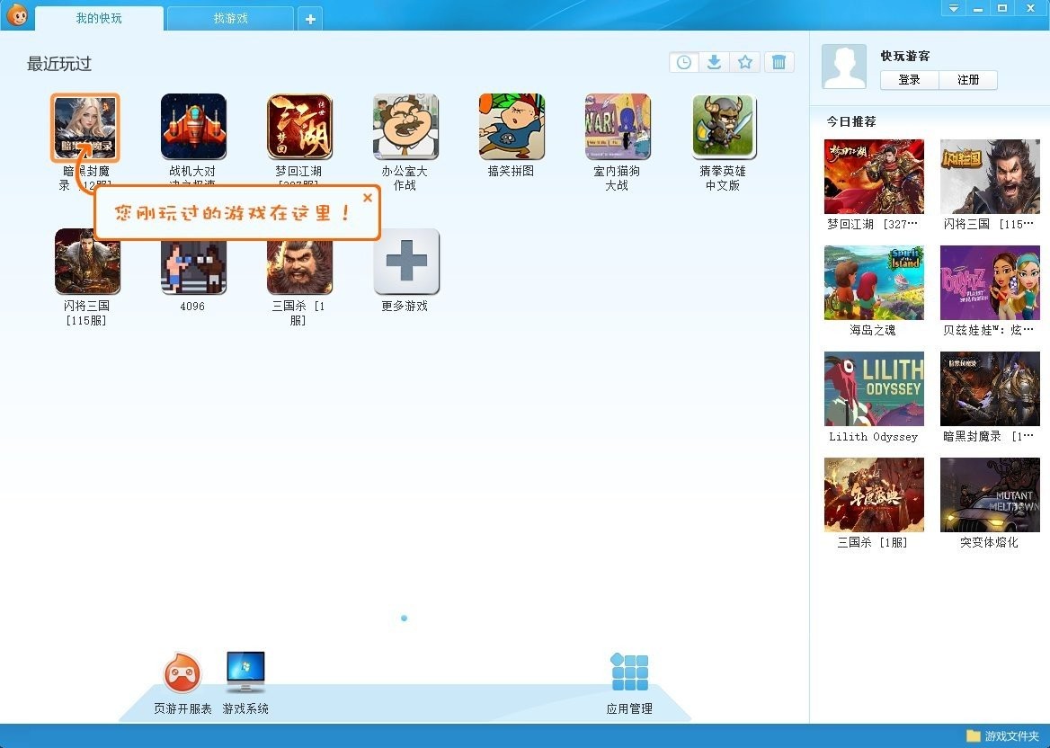Open the 战机大对决 game icon
Screen dimensions: 1050x748
[193, 127]
